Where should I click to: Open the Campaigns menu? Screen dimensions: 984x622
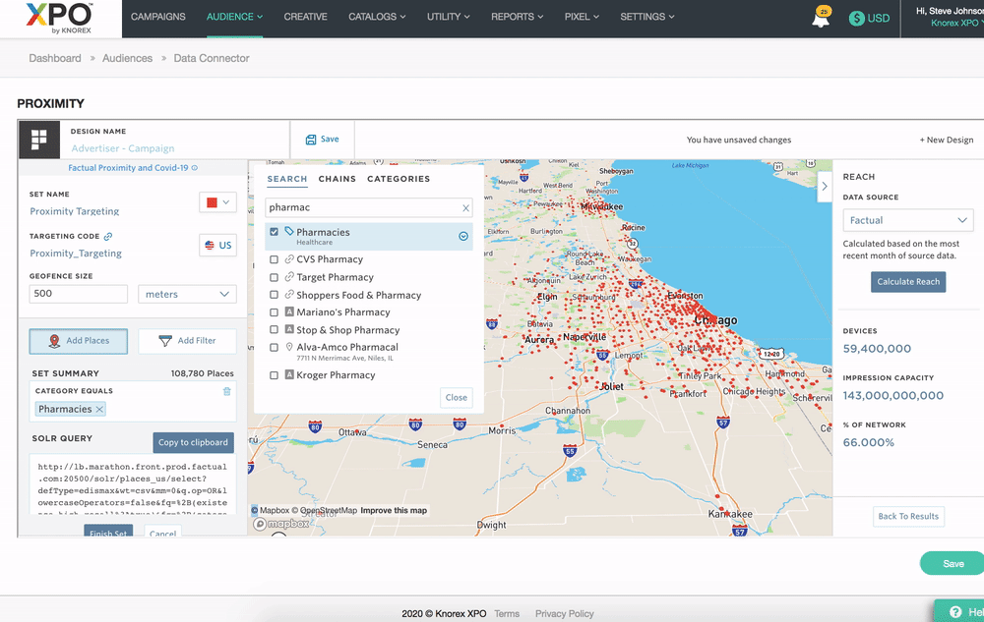pos(158,17)
